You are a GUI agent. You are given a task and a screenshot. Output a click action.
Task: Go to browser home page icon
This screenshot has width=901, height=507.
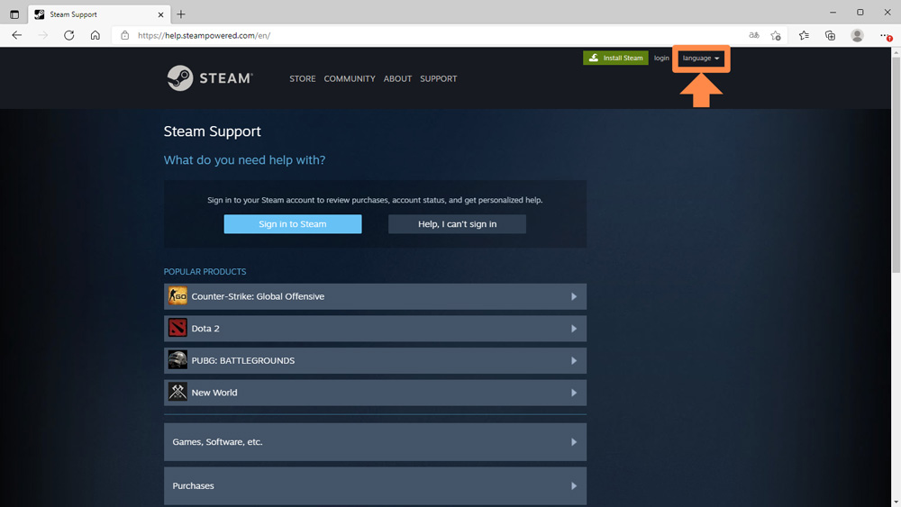[96, 35]
